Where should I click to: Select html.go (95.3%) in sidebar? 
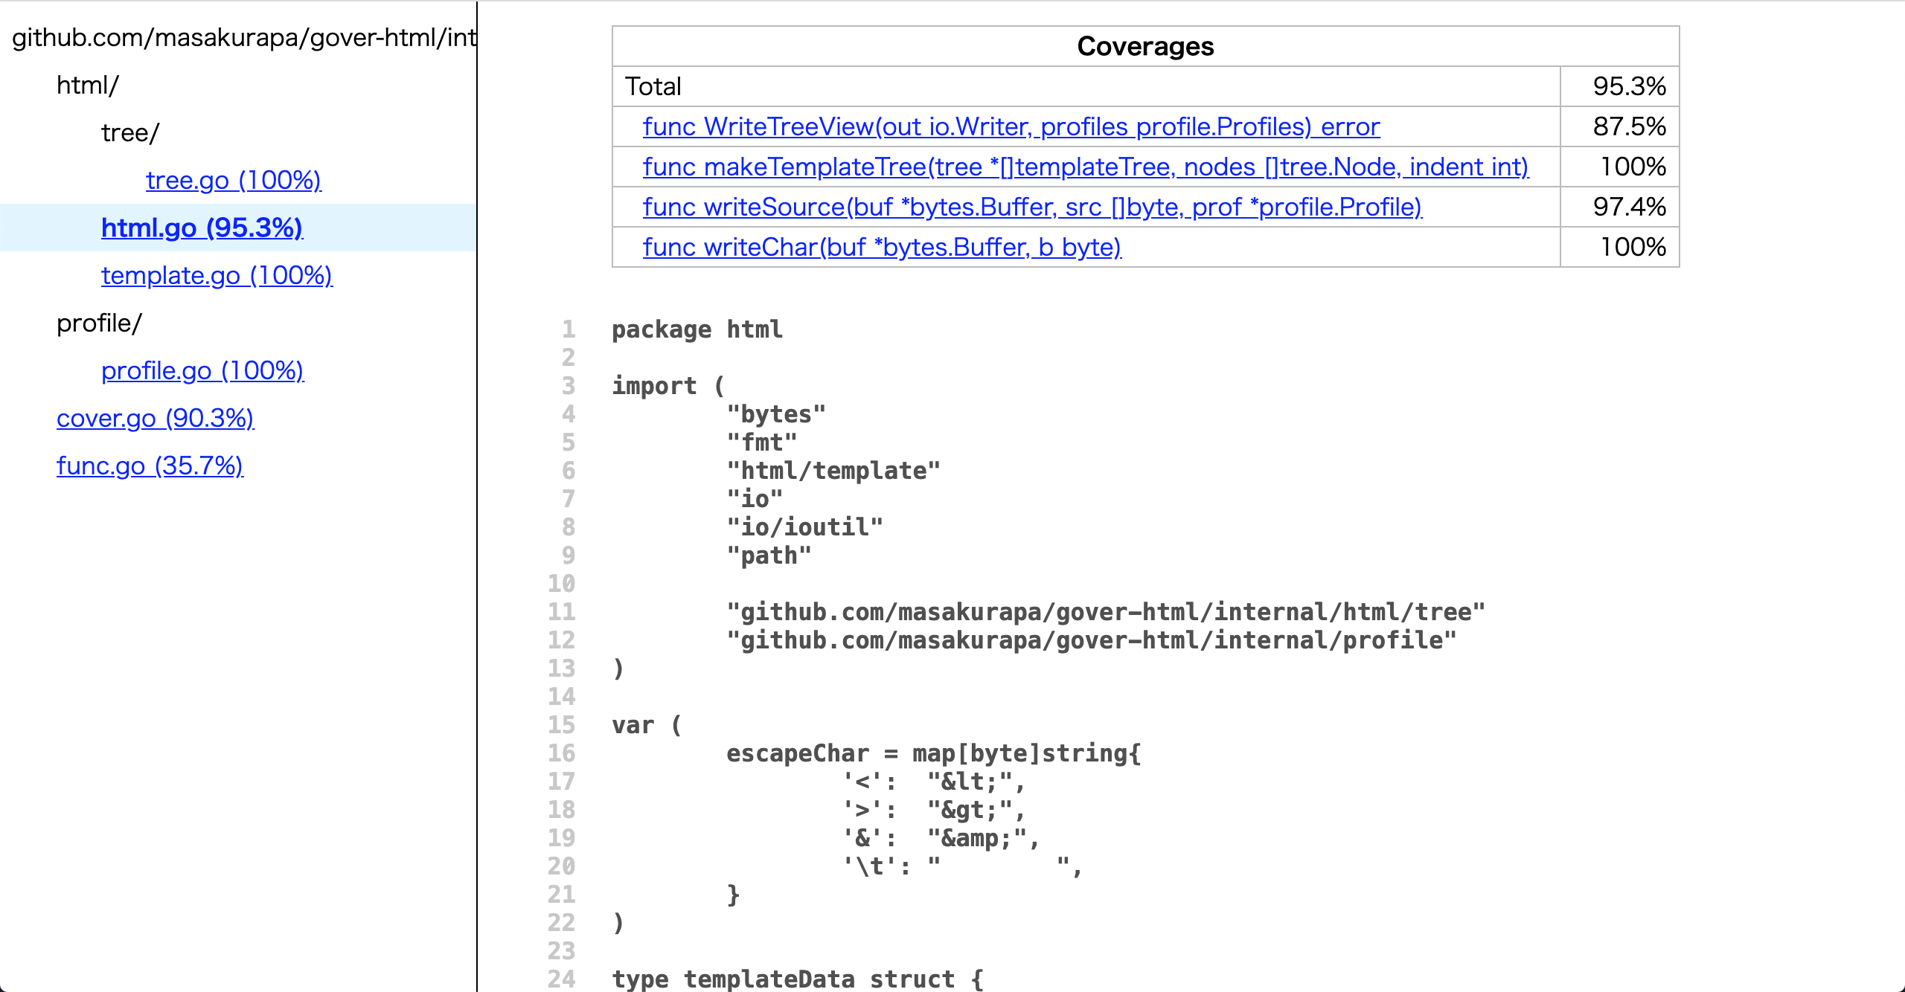coord(202,228)
